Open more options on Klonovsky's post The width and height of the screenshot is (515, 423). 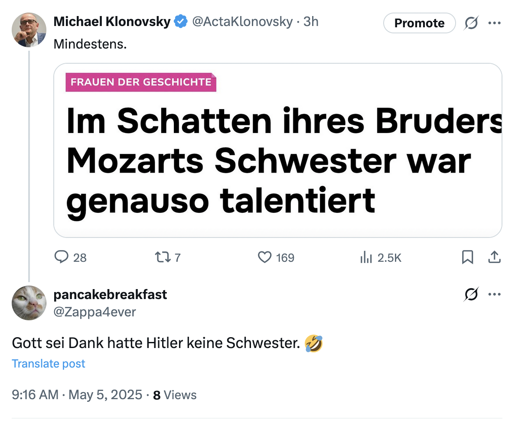pyautogui.click(x=494, y=23)
